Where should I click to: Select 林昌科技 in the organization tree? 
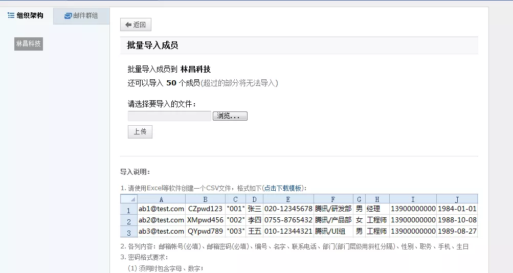pyautogui.click(x=29, y=44)
